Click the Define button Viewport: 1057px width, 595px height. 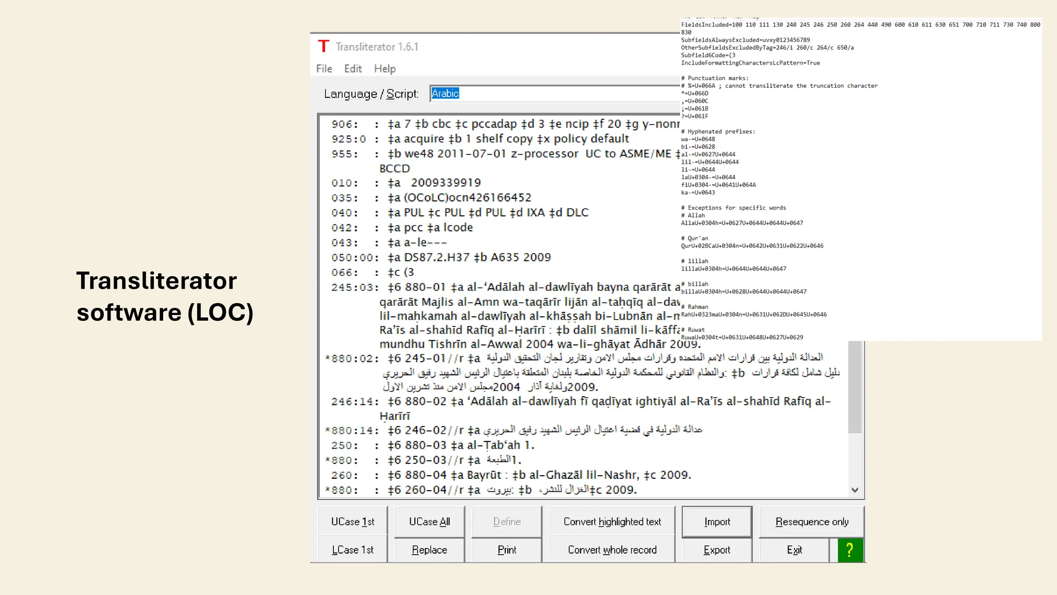tap(507, 522)
